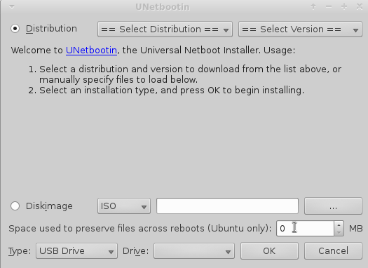Select the Diskimage radio button
Viewport: 368px width, 268px height.
(x=15, y=206)
